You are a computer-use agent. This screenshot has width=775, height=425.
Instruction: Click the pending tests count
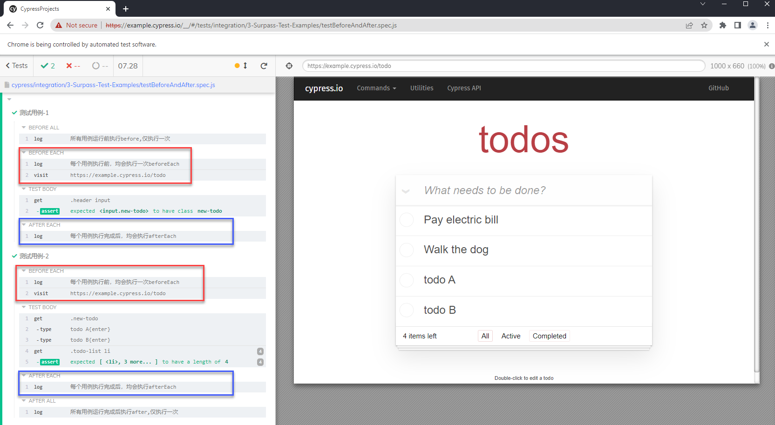click(100, 66)
